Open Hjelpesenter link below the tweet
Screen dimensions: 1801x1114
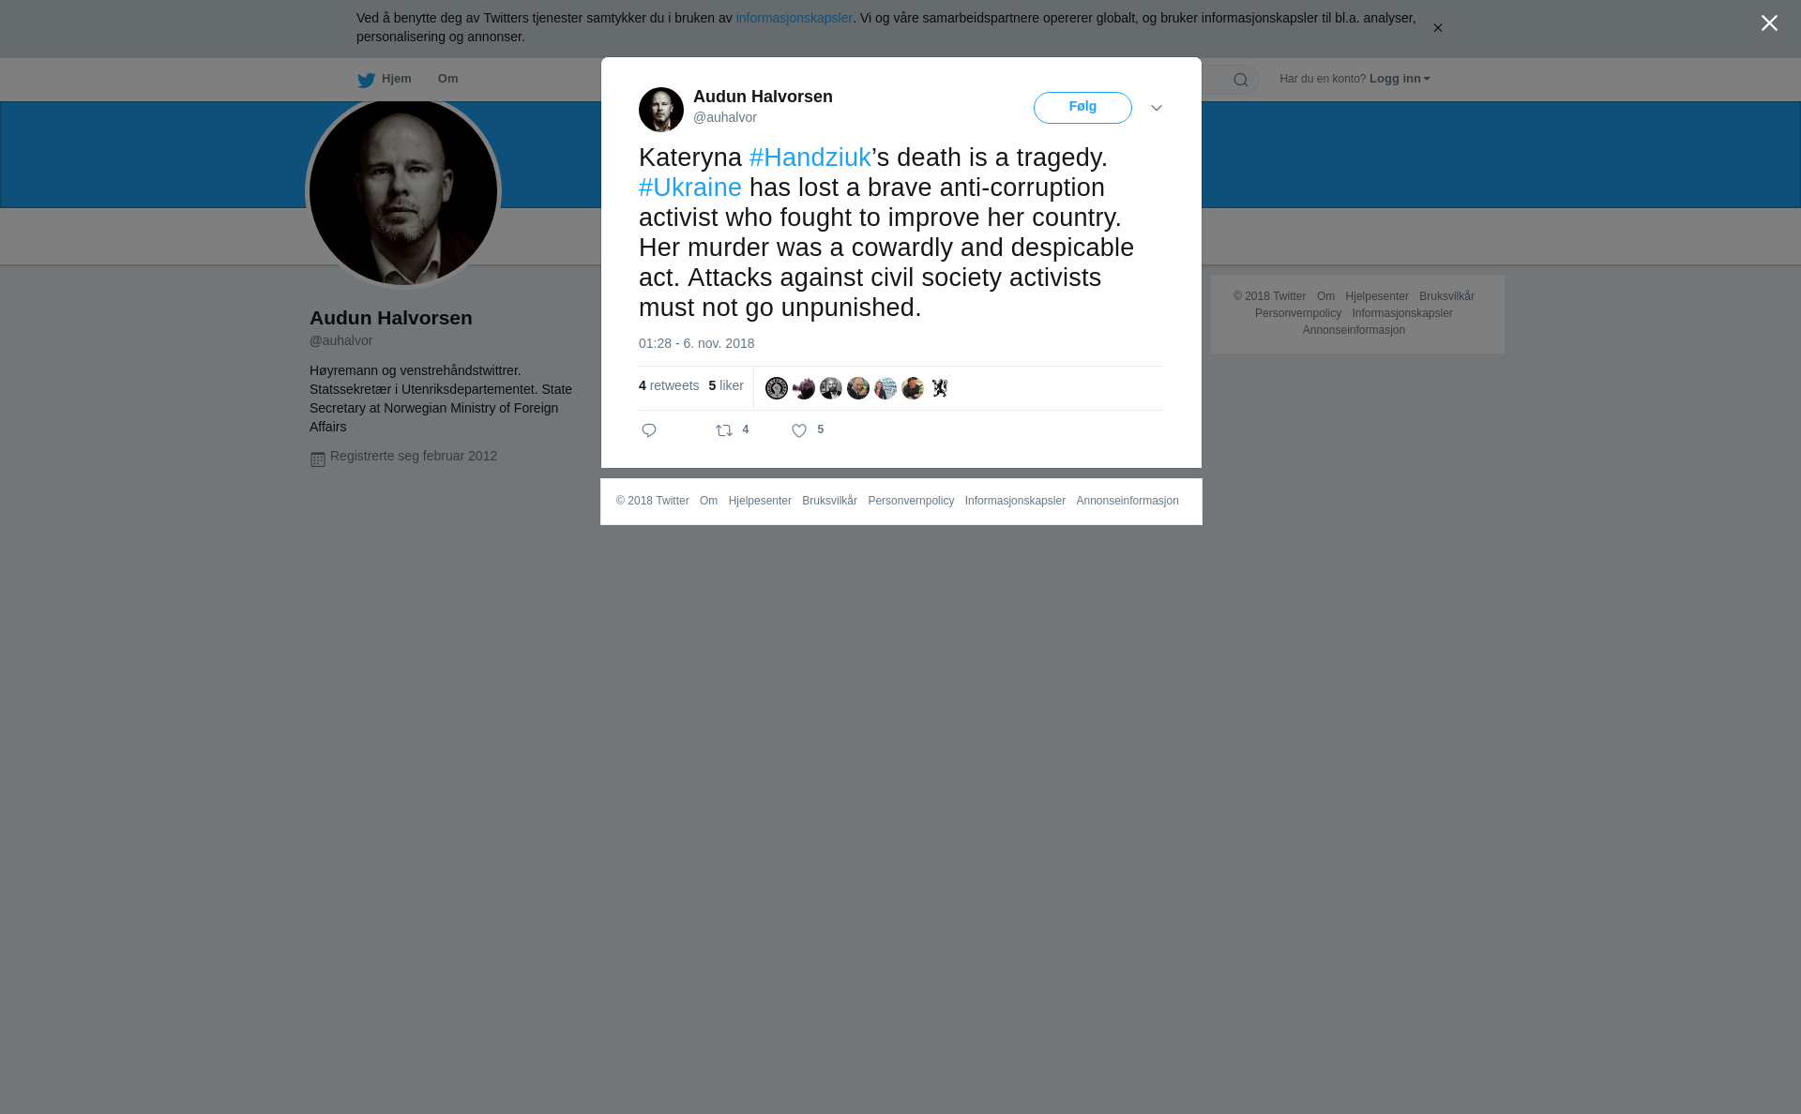pos(760,501)
